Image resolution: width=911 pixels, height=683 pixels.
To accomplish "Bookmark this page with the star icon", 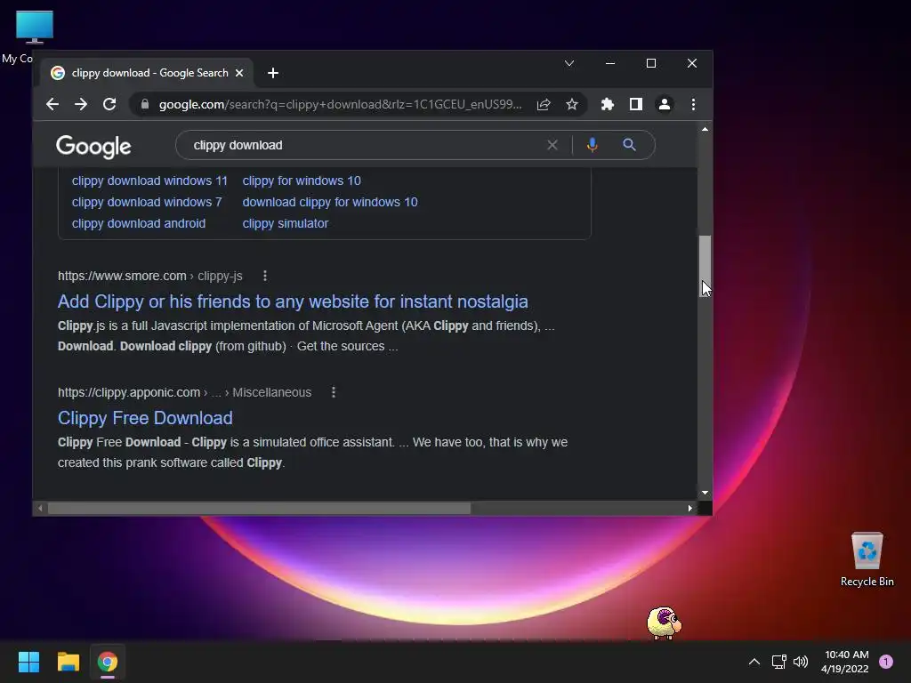I will 572,105.
